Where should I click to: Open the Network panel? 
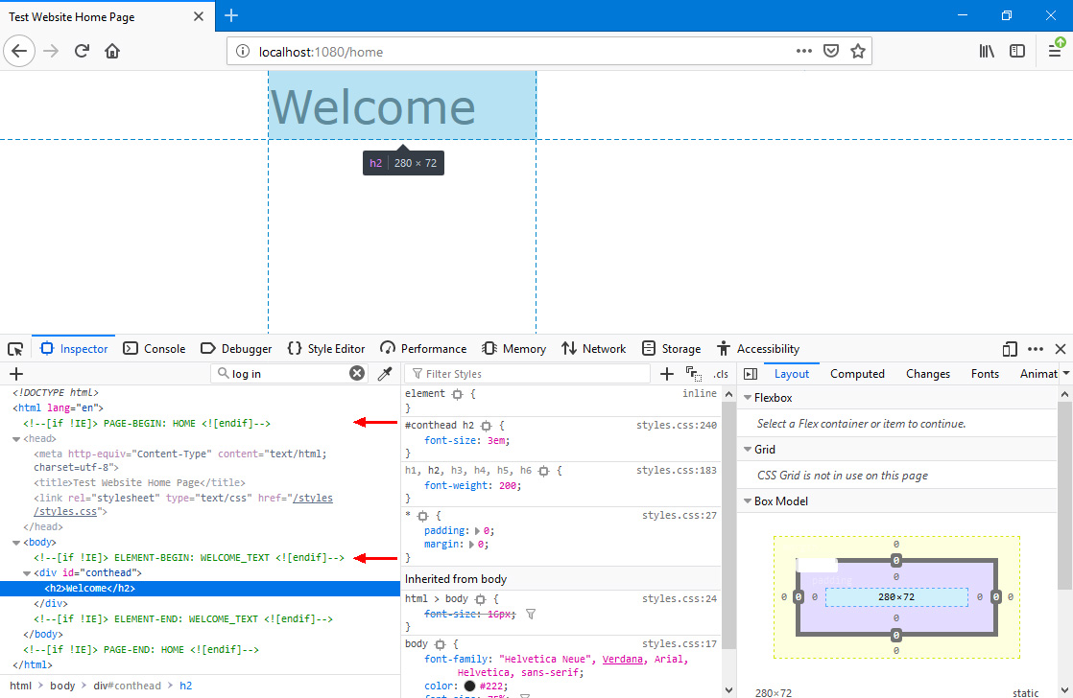(593, 349)
